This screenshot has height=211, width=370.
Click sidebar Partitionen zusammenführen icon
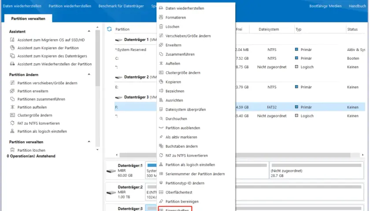tap(12, 99)
